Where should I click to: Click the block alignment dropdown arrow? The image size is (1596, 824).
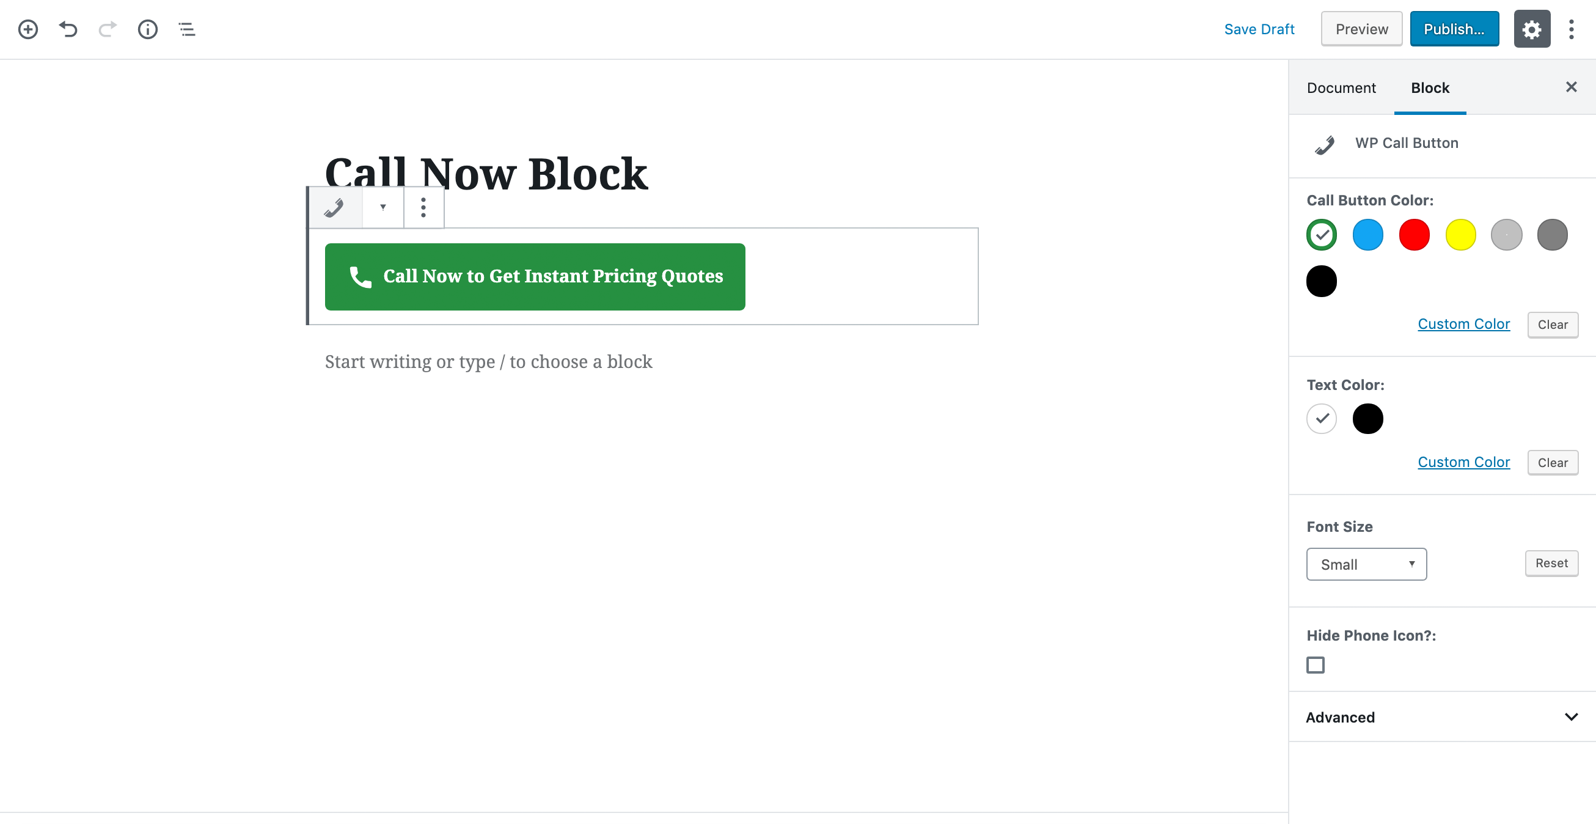(x=383, y=207)
